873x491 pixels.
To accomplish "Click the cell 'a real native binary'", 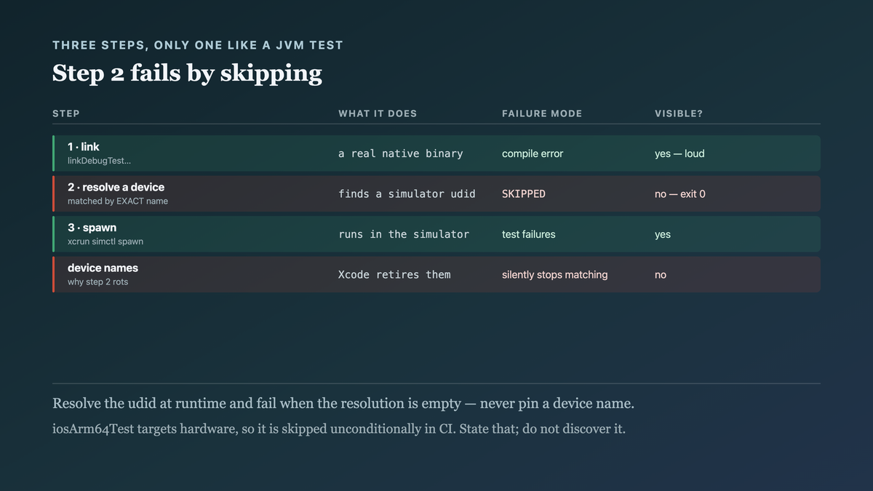I will (x=401, y=153).
